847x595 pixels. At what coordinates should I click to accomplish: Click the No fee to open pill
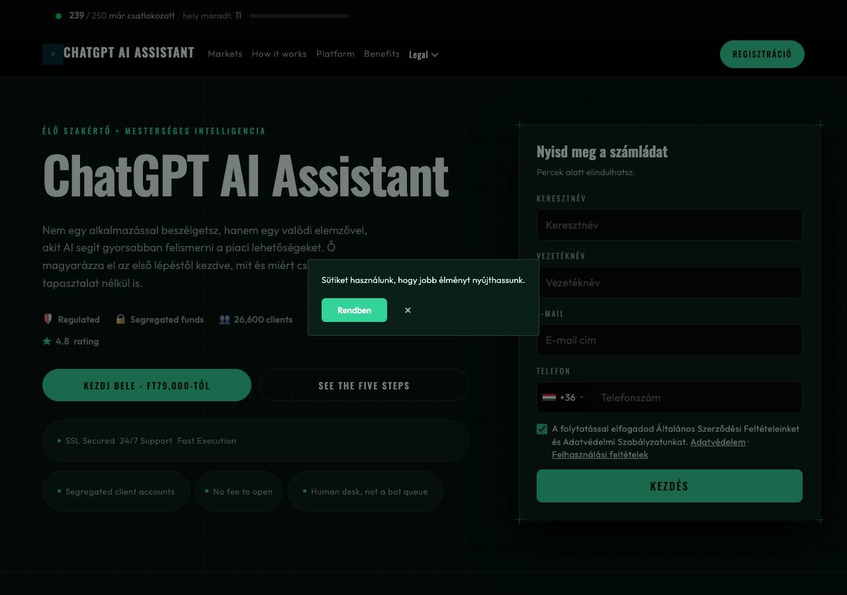[x=239, y=491]
